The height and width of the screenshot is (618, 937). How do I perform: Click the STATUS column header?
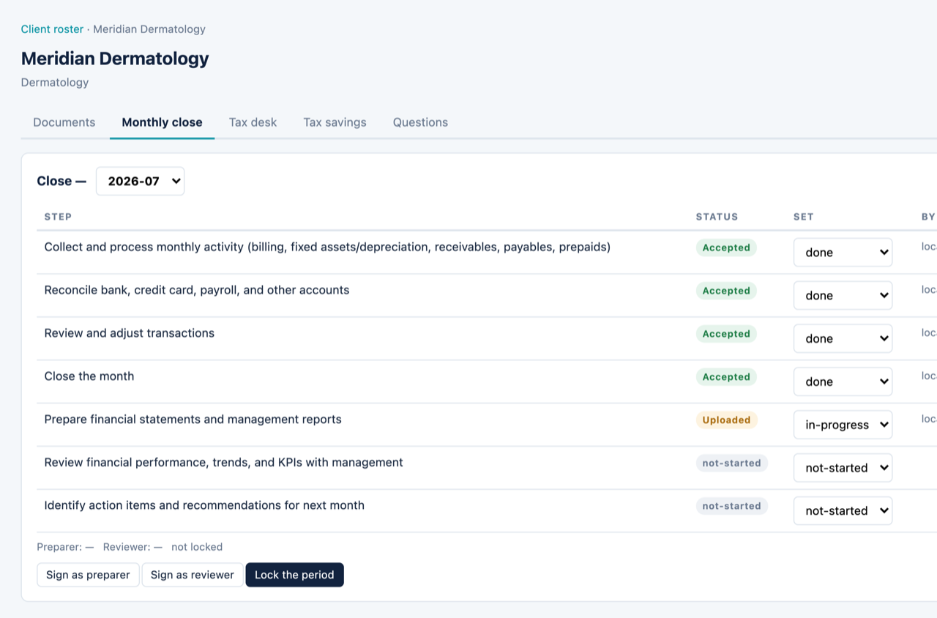[x=717, y=217]
